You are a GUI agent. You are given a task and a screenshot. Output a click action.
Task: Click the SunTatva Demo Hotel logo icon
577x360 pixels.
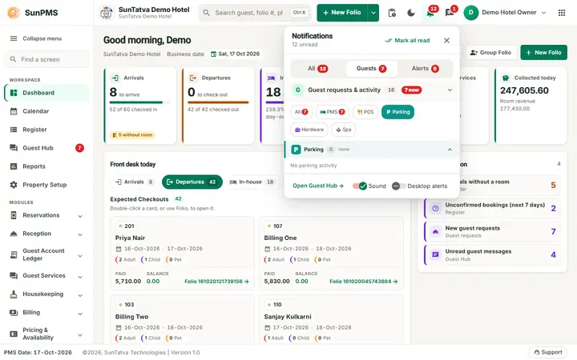pos(107,13)
